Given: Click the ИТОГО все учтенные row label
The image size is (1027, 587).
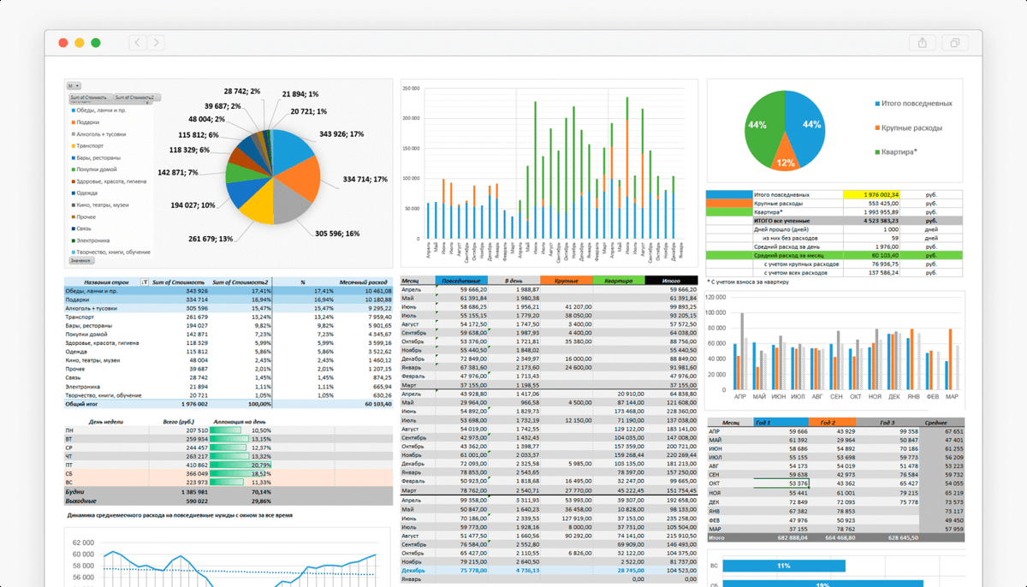Looking at the screenshot, I should coord(781,220).
